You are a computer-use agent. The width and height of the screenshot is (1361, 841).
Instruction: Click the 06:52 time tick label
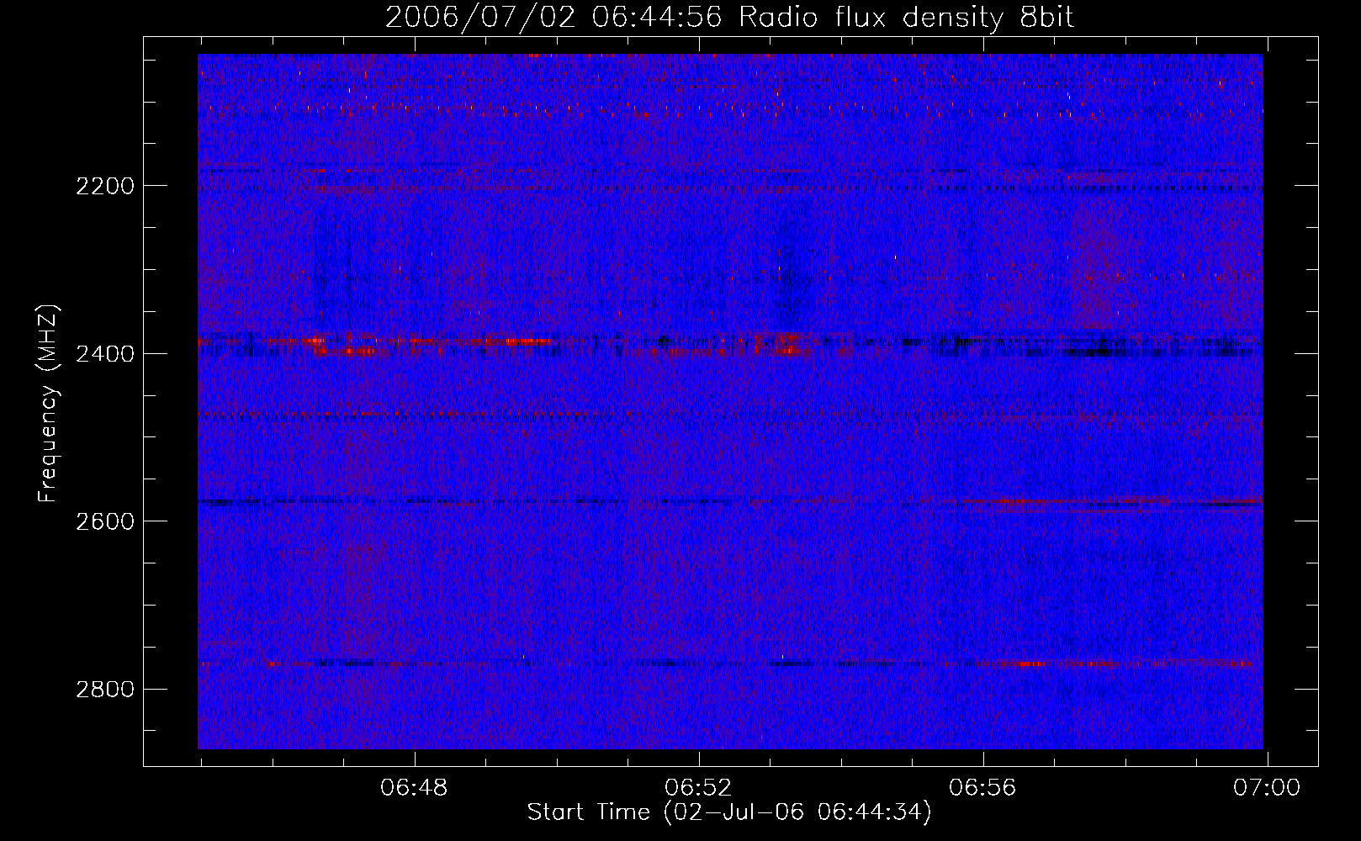(698, 788)
